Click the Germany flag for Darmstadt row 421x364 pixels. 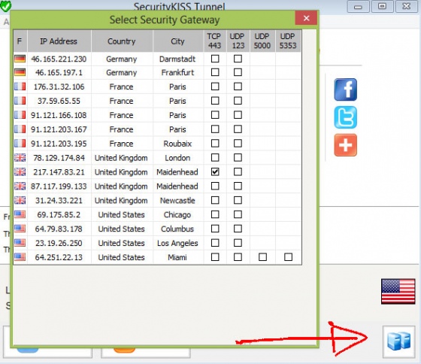point(20,59)
